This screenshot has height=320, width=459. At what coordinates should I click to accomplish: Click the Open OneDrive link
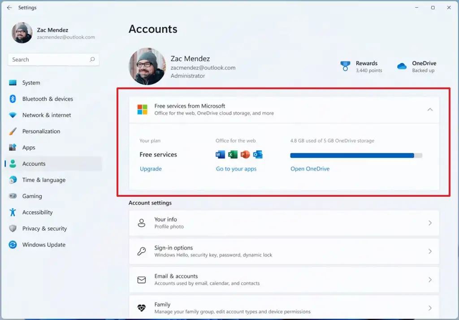click(310, 169)
